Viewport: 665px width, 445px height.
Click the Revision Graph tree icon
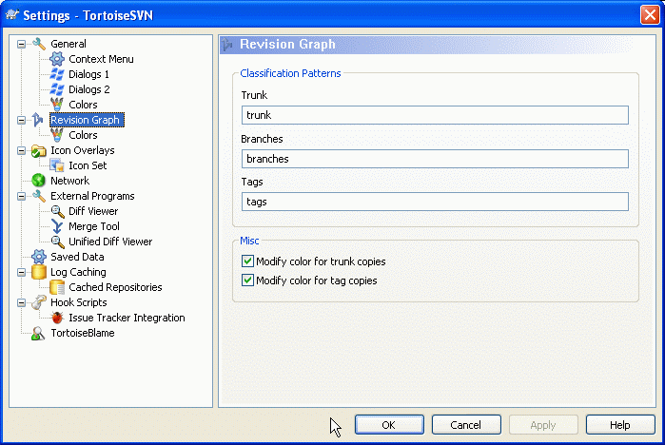38,120
